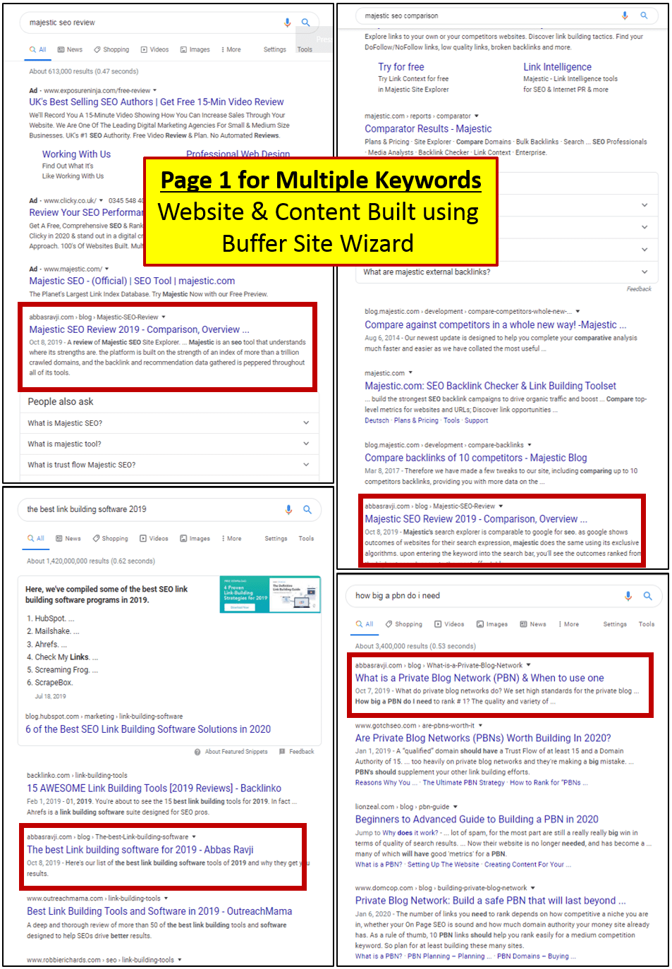The height and width of the screenshot is (969, 672).
Task: Click featured snippet thumbnail image for link-building strategies
Action: click(x=270, y=594)
